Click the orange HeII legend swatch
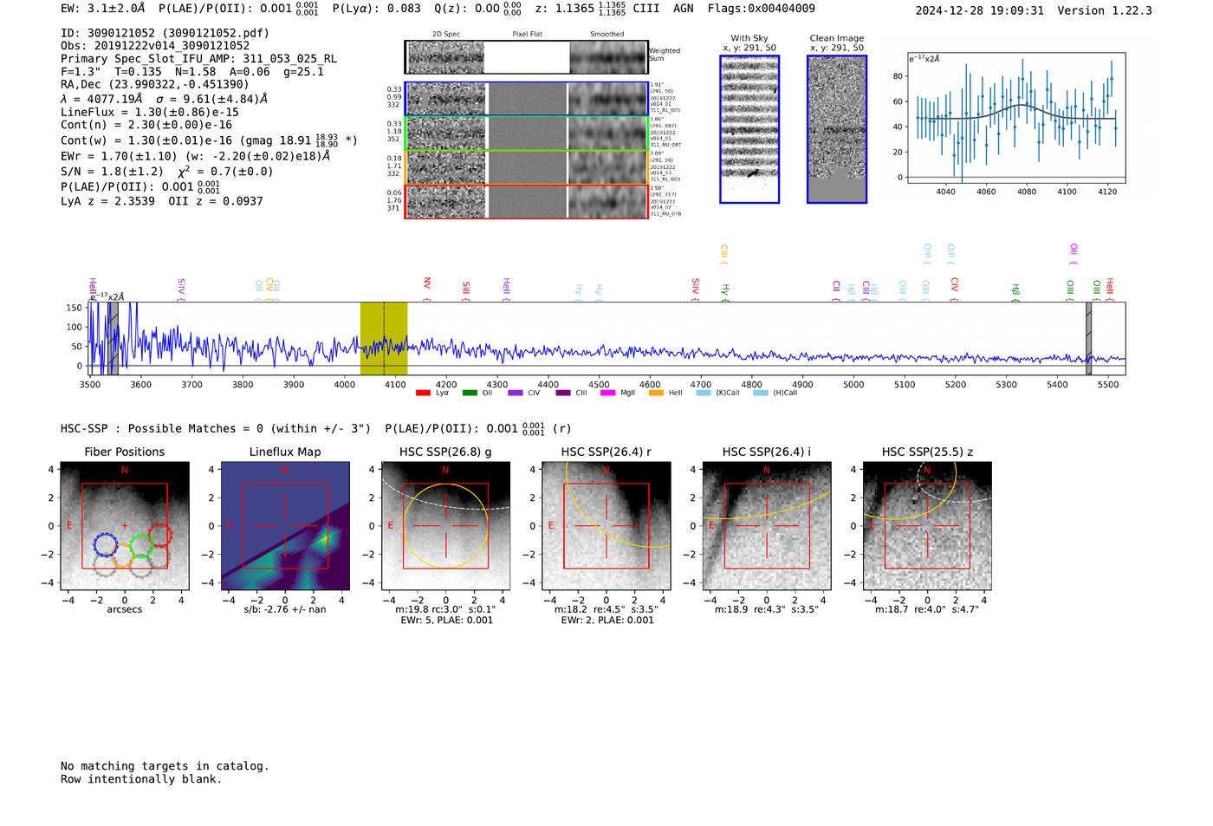 pyautogui.click(x=657, y=393)
